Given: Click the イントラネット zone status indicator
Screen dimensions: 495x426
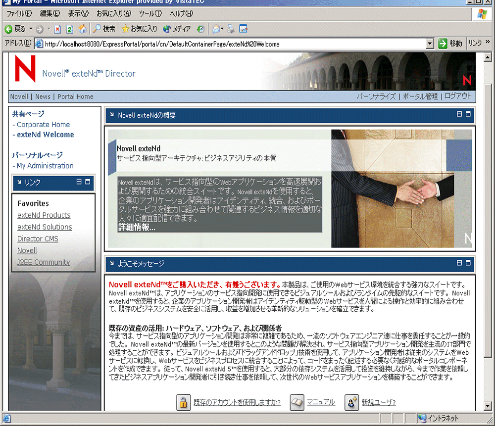Looking at the screenshot, I should (x=438, y=418).
